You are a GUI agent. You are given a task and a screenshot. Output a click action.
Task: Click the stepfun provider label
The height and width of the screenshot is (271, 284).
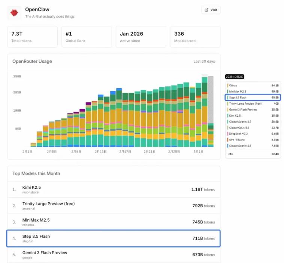(28, 241)
